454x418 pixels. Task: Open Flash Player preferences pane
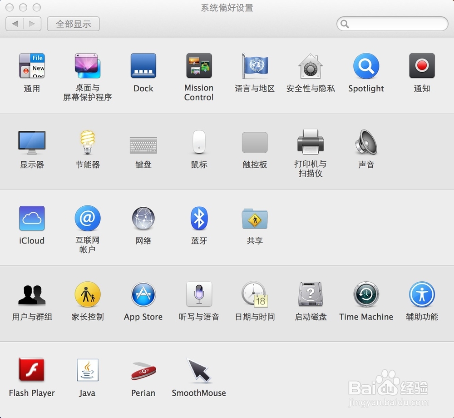(32, 370)
